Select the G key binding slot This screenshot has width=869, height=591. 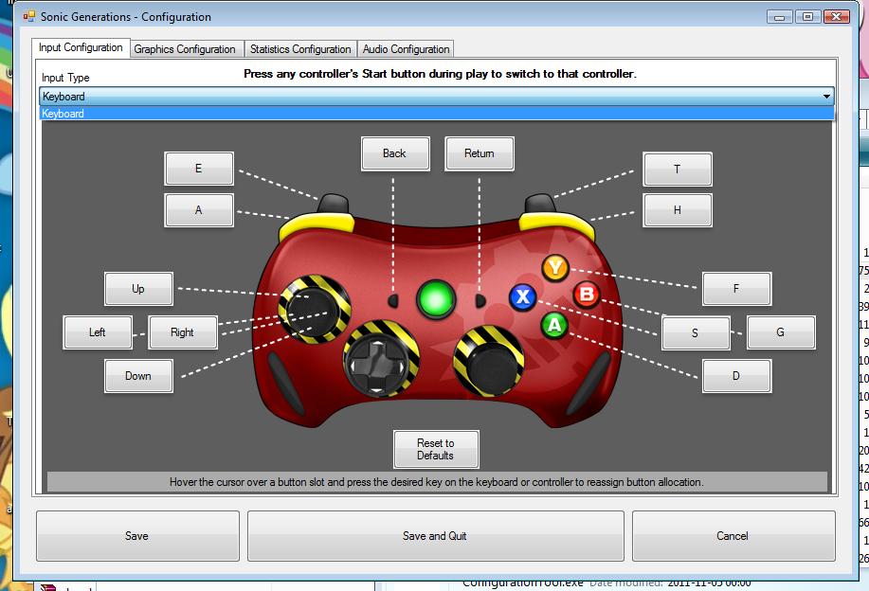[x=781, y=332]
